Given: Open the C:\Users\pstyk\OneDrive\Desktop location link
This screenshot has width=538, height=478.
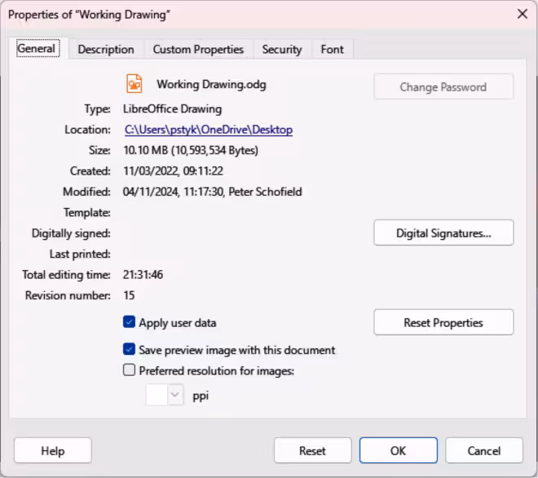Looking at the screenshot, I should pos(209,130).
